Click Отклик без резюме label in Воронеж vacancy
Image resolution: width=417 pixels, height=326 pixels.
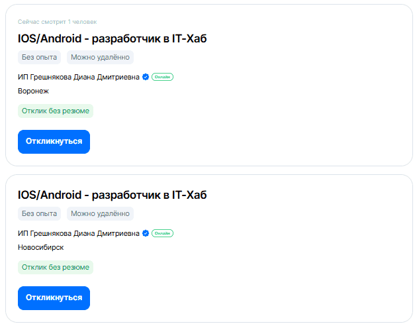pyautogui.click(x=56, y=111)
